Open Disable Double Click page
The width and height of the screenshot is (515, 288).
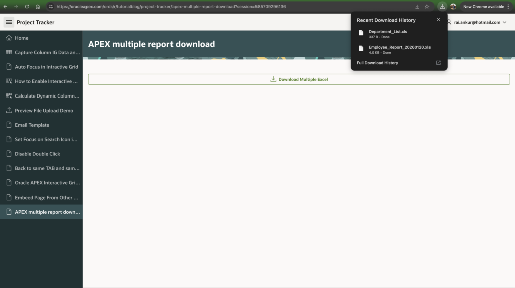click(41, 154)
